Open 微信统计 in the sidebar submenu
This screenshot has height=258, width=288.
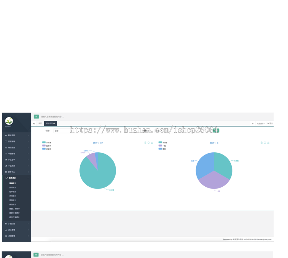[x=13, y=204]
